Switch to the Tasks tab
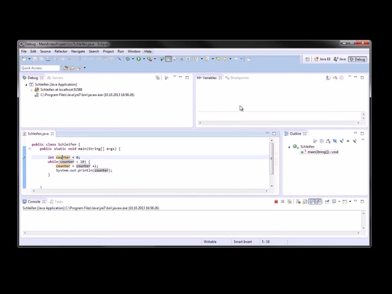This screenshot has width=392, height=294. tap(56, 202)
